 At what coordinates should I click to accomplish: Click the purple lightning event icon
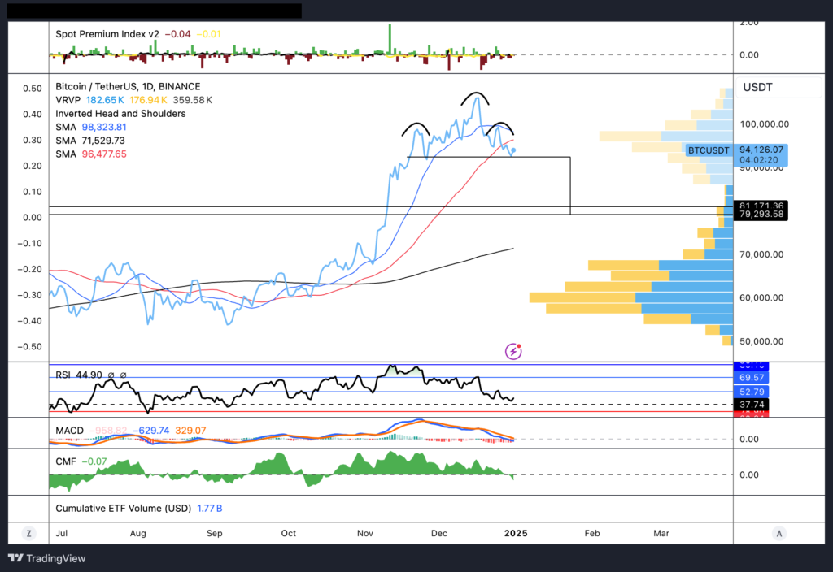point(513,351)
